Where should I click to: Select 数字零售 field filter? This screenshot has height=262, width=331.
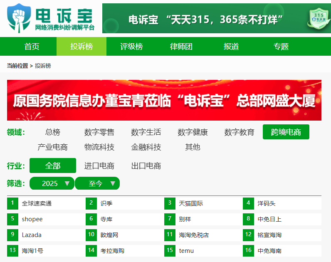tap(99, 132)
